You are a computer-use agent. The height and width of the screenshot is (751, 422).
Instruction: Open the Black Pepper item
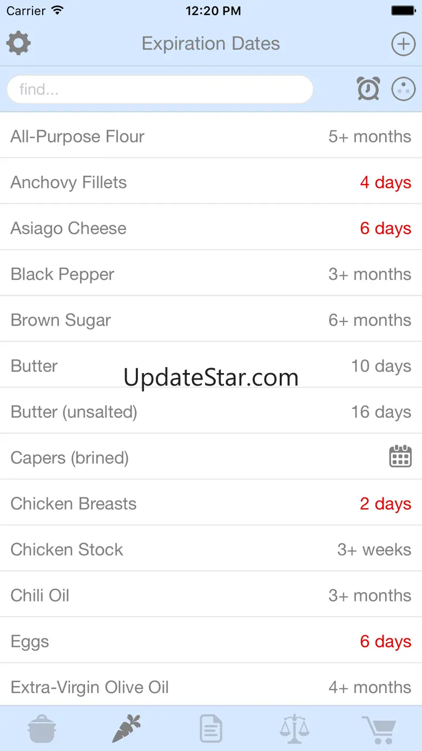click(x=210, y=274)
